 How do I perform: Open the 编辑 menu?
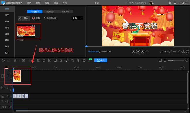point(38,3)
